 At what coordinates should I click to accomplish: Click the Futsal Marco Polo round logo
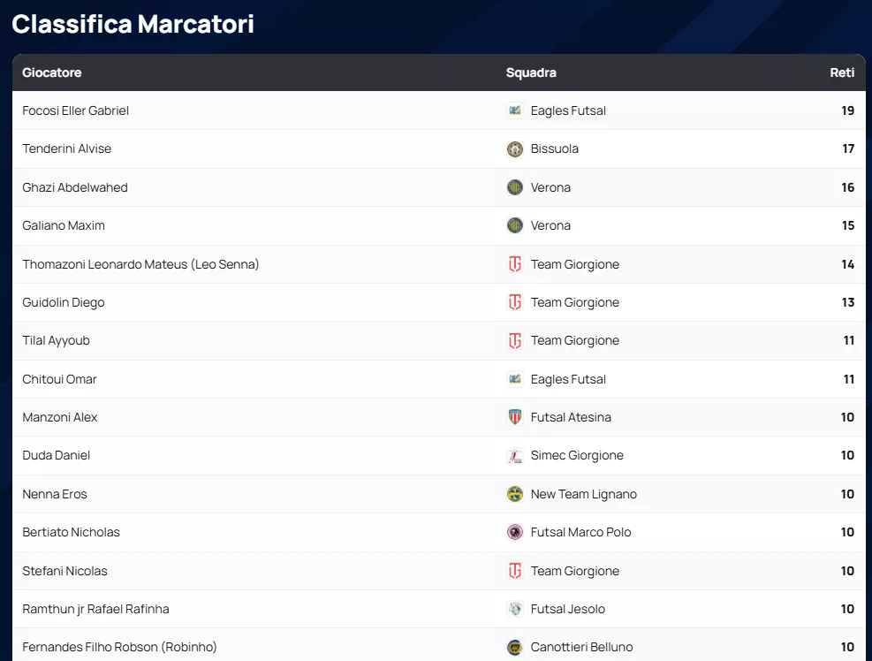(x=514, y=532)
